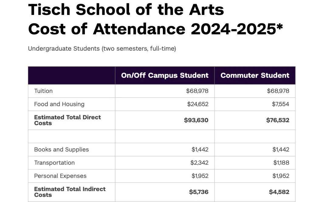Click the Tuition row label
The image size is (326, 202).
(x=43, y=91)
